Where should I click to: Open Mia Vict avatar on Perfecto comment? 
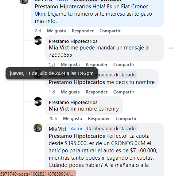pyautogui.click(x=38, y=128)
